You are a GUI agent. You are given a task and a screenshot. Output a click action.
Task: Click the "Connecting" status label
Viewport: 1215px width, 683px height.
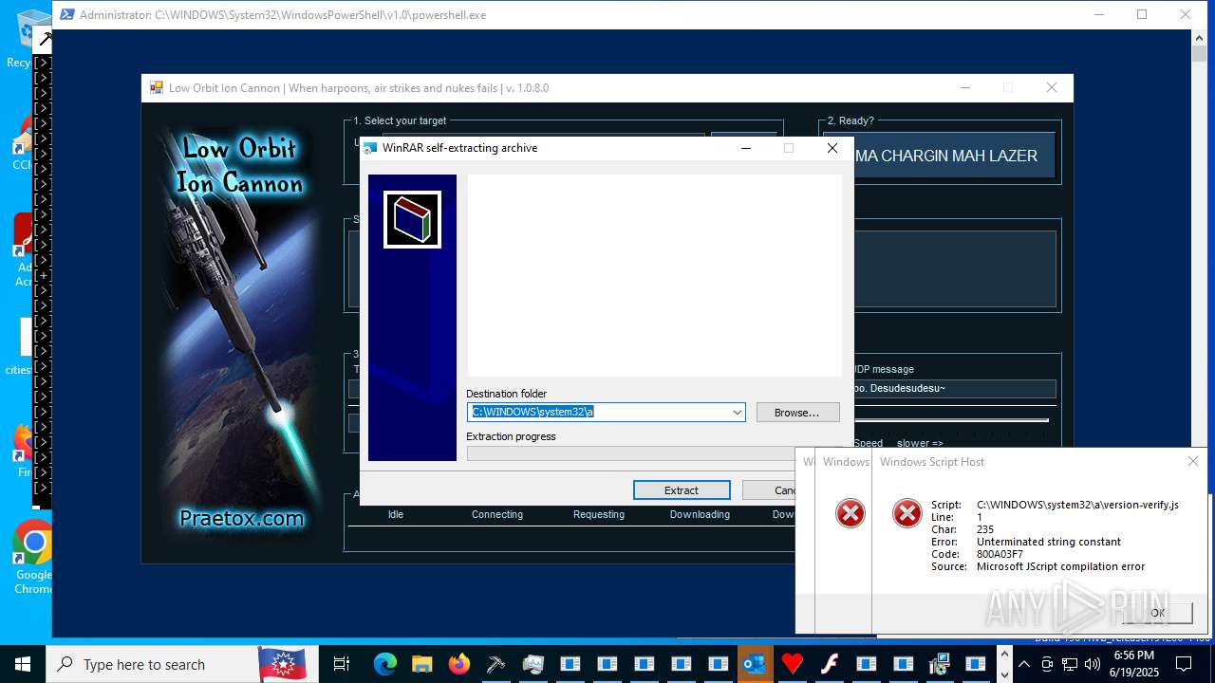(x=497, y=514)
